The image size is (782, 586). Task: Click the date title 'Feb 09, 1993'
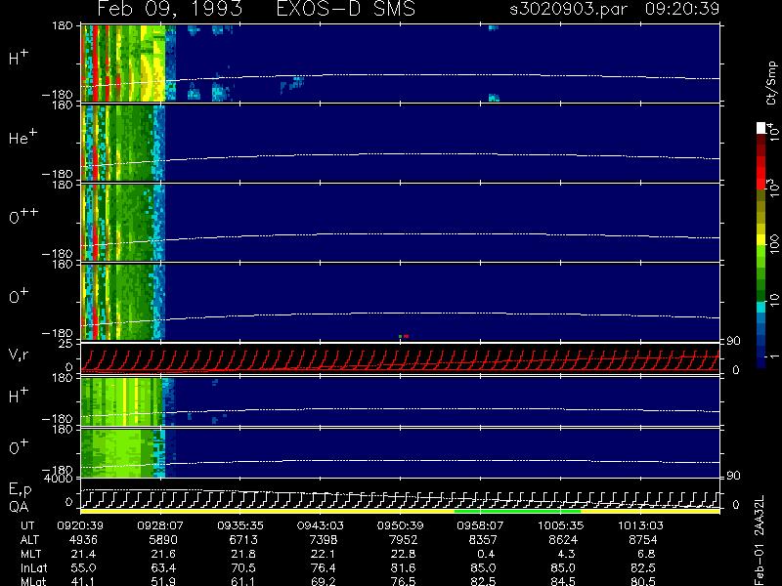(x=170, y=9)
